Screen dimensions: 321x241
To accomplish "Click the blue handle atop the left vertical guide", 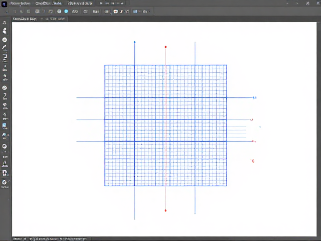I will point(134,42).
